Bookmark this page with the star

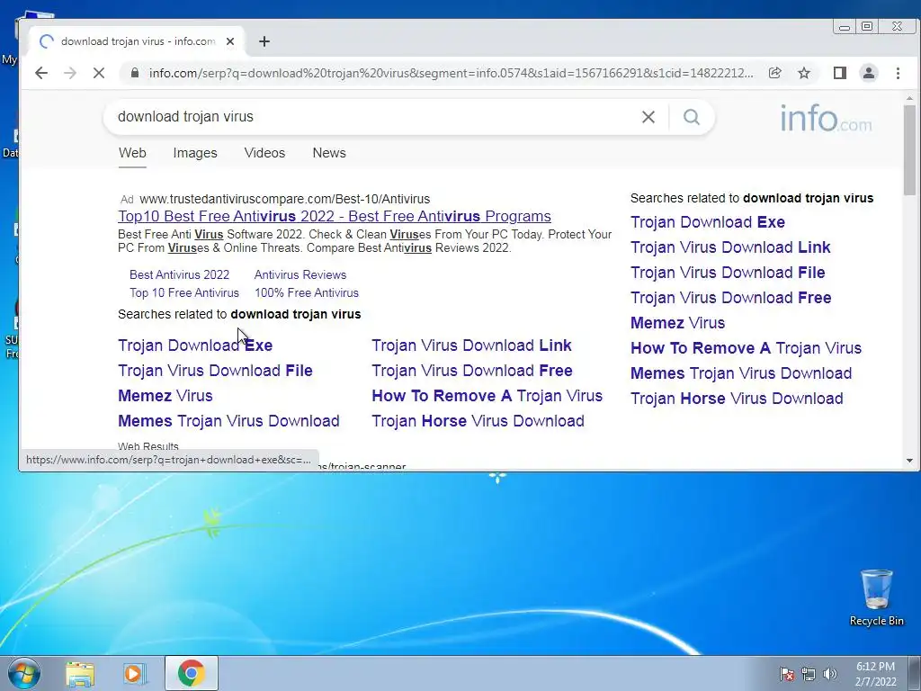(804, 73)
